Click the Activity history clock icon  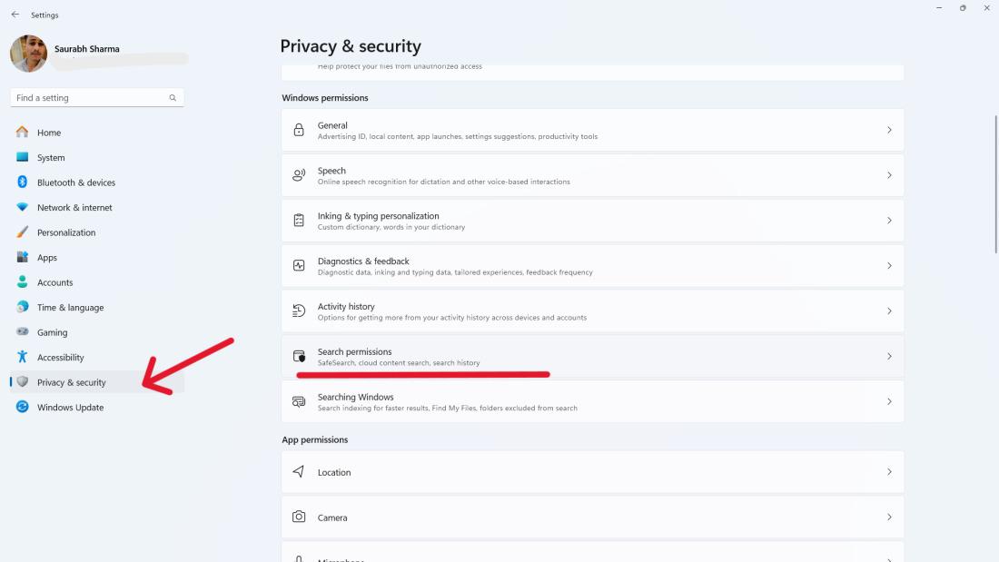(x=299, y=311)
